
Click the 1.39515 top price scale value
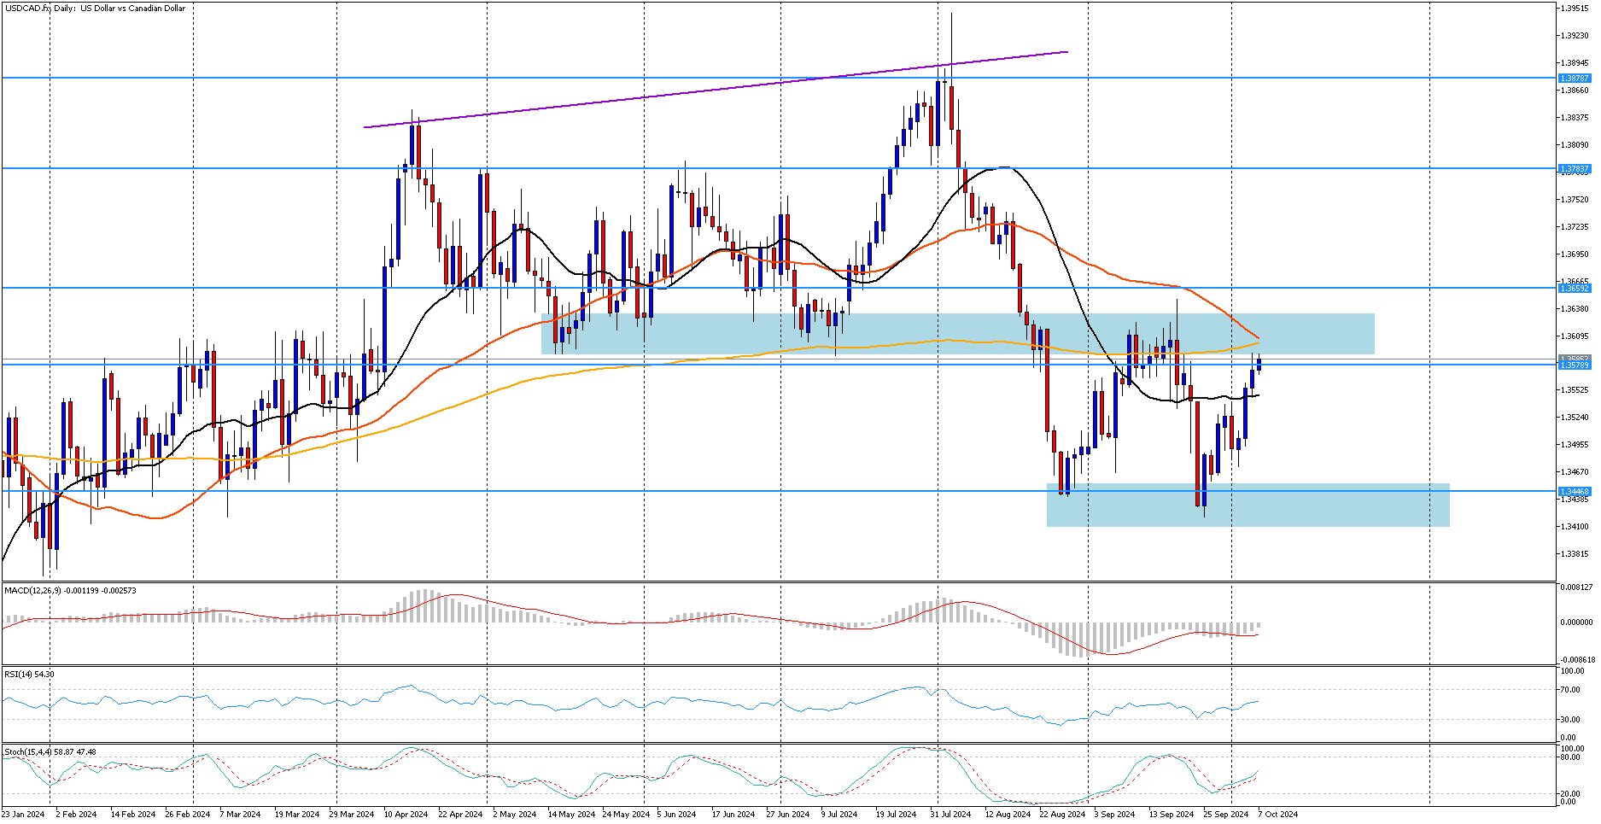1575,9
